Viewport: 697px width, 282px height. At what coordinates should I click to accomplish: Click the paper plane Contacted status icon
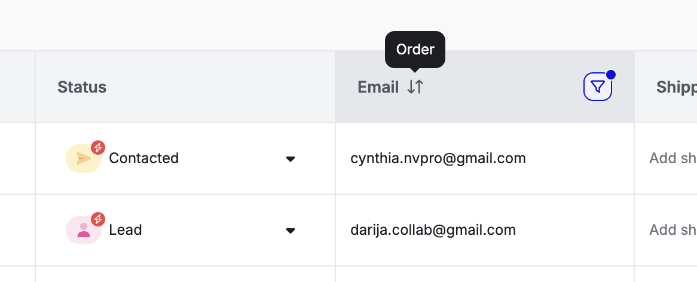tap(84, 158)
